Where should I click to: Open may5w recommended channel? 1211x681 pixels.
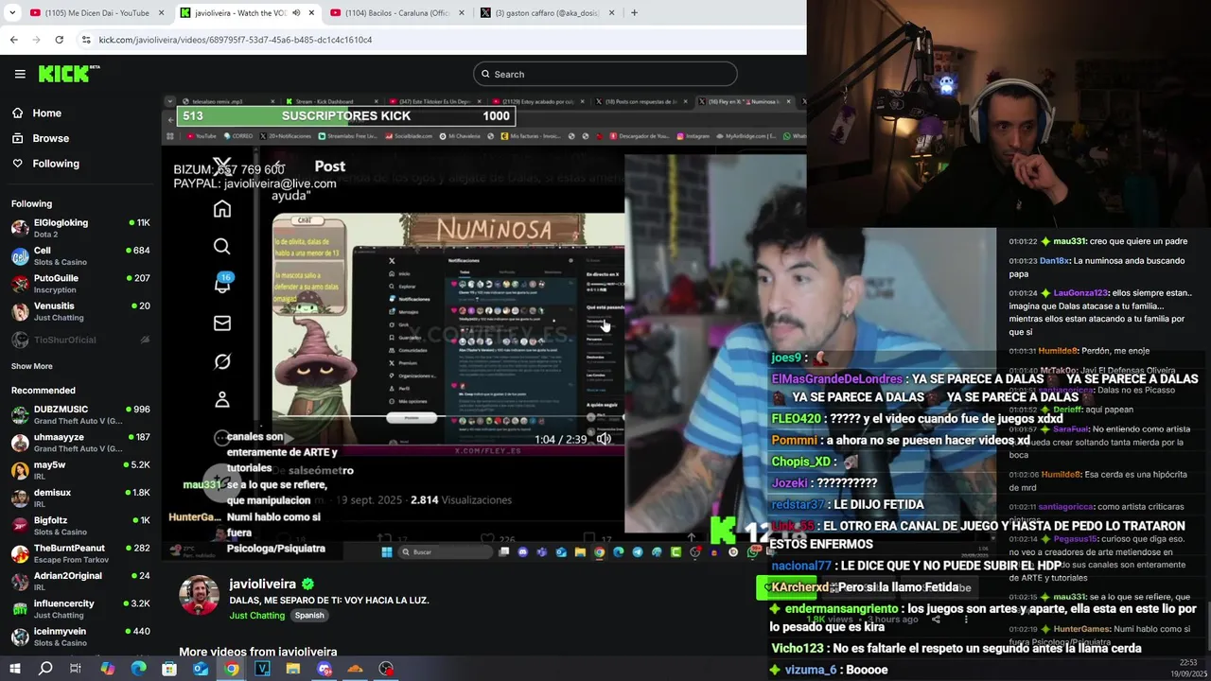[x=80, y=470]
